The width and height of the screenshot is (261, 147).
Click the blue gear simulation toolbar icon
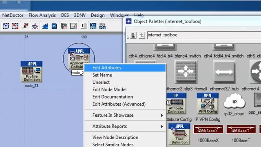coord(45,26)
